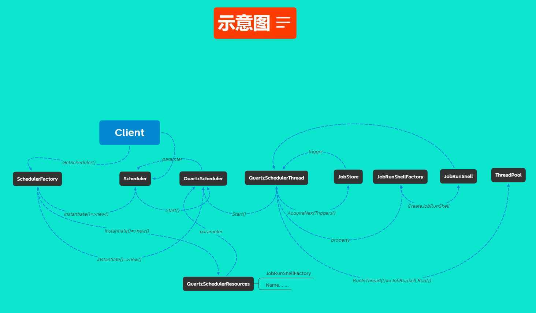Select Start() label leading to QuartzSchedulerThread
The width and height of the screenshot is (536, 313).
(x=239, y=214)
